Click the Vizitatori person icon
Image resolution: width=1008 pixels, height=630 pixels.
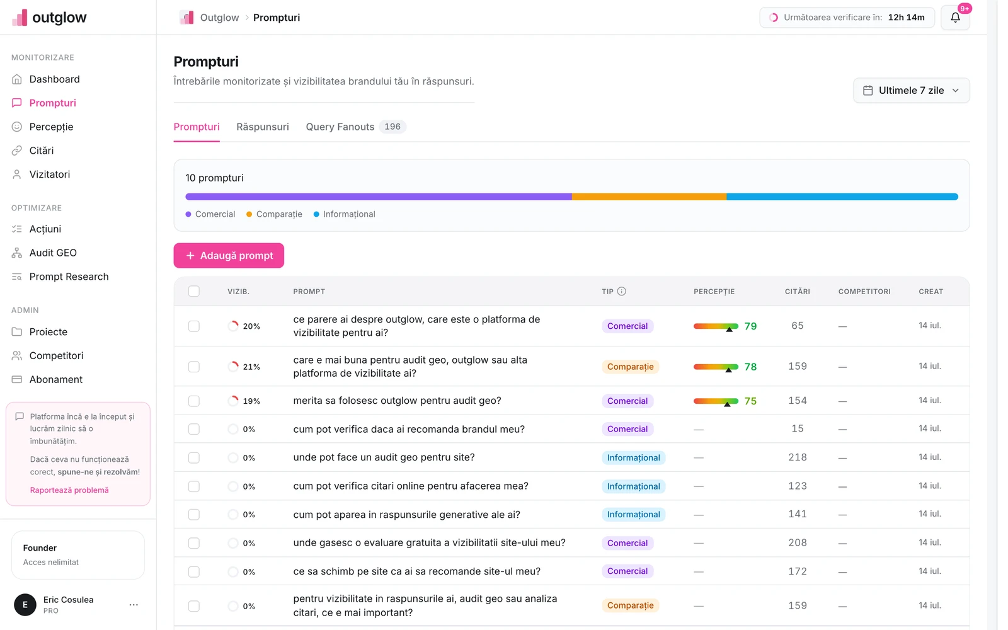tap(17, 175)
